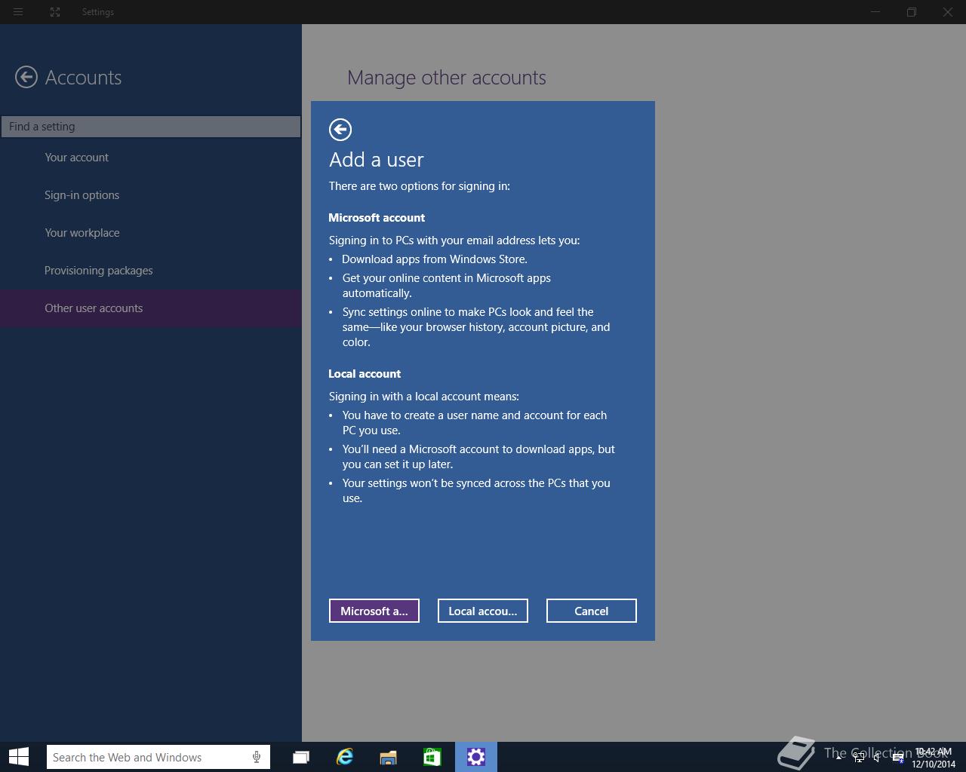This screenshot has width=966, height=772.
Task: Cancel the Add a user dialog
Action: point(592,611)
